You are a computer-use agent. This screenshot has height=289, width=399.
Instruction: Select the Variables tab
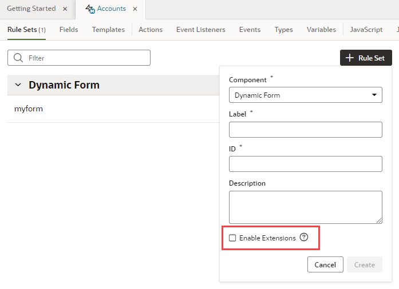click(321, 30)
